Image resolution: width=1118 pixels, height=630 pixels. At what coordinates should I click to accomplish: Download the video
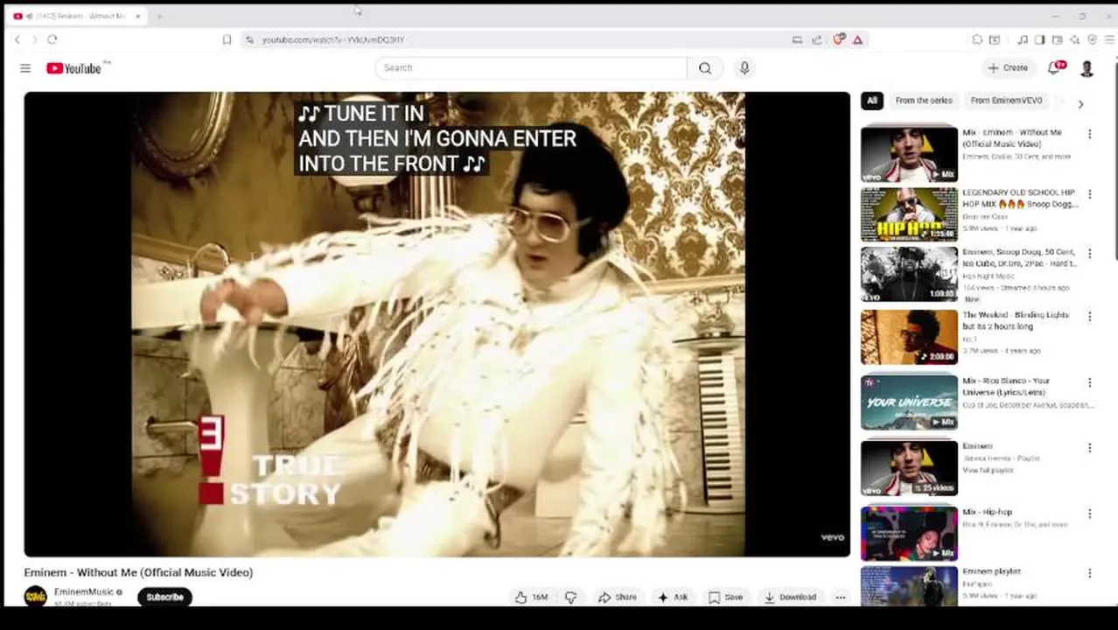pos(790,597)
